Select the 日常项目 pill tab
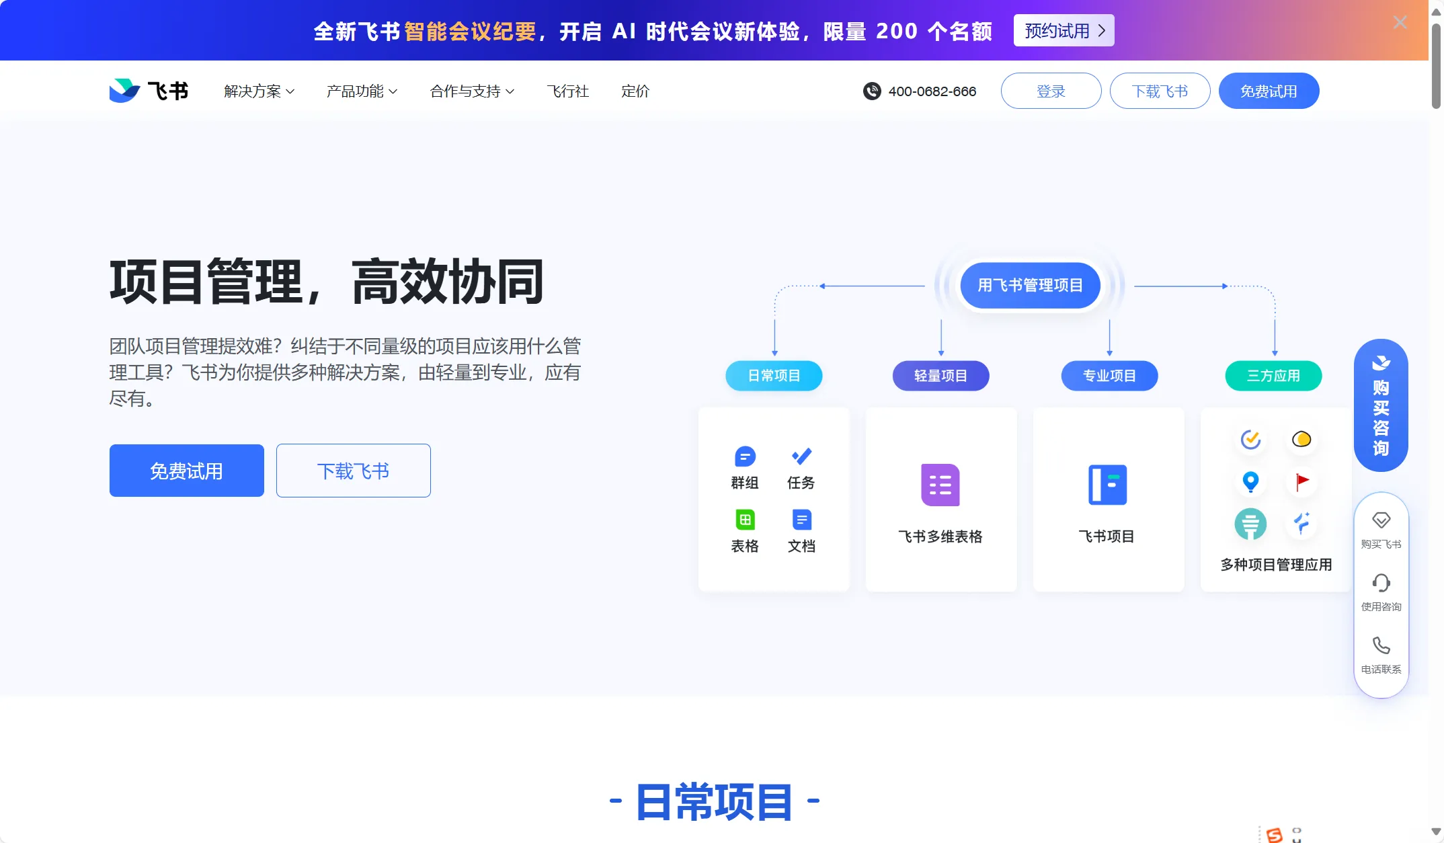The width and height of the screenshot is (1444, 843). pyautogui.click(x=774, y=376)
